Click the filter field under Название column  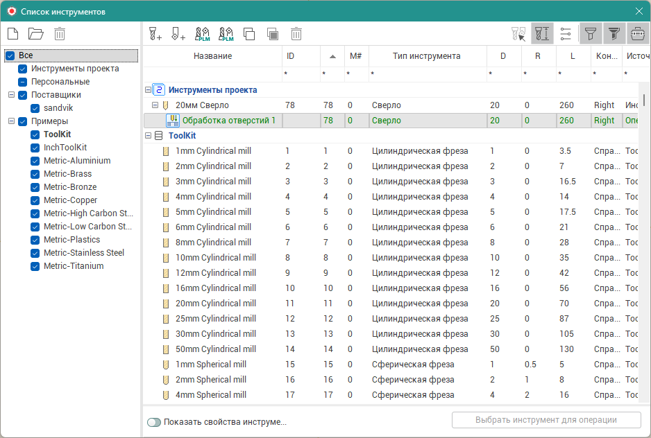click(x=212, y=73)
